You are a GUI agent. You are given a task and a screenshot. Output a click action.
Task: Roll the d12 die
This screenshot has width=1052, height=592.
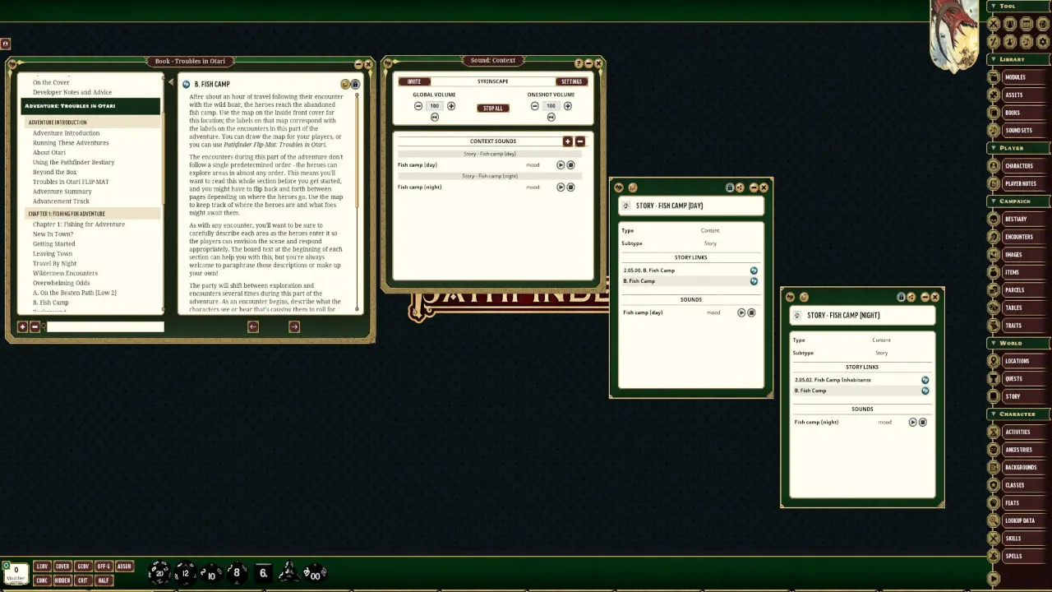[x=185, y=572]
